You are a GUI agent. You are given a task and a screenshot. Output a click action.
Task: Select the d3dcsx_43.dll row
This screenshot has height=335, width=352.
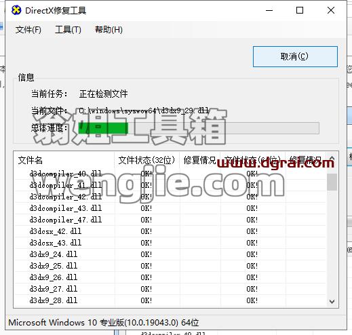[x=170, y=243]
